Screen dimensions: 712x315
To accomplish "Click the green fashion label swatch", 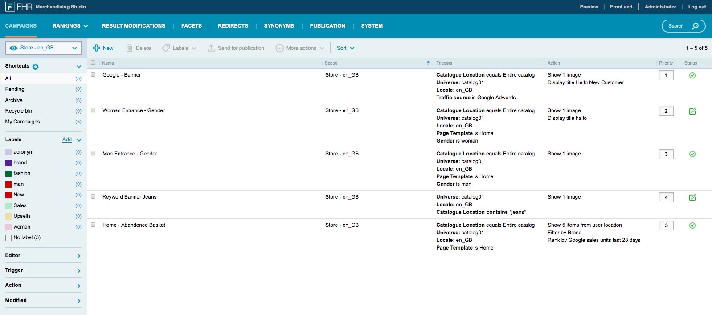I will click(8, 174).
